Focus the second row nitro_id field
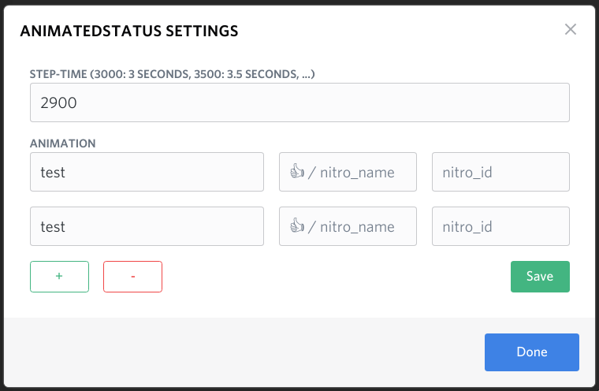Viewport: 599px width, 391px height. (500, 226)
